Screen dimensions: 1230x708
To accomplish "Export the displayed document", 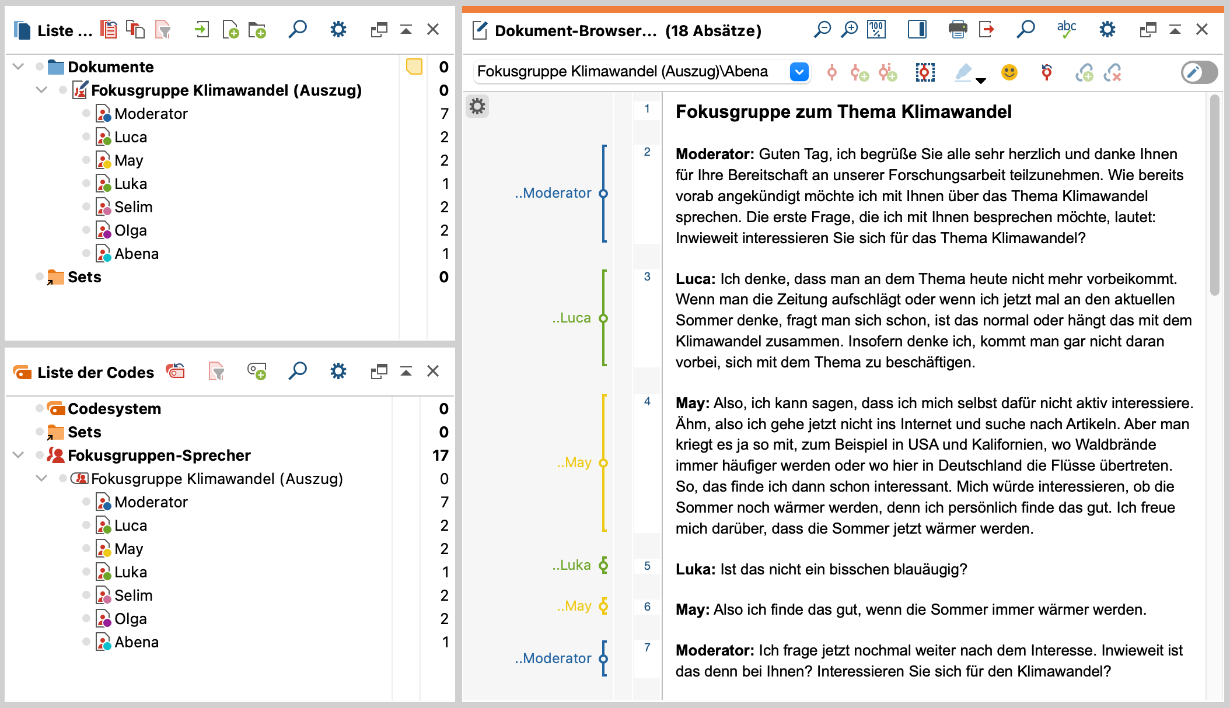I will 986,29.
